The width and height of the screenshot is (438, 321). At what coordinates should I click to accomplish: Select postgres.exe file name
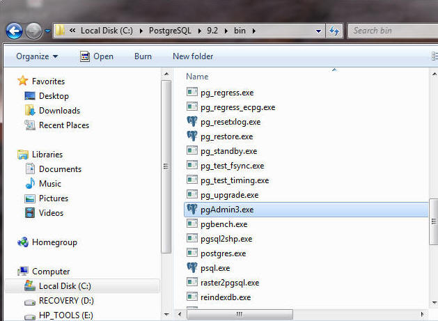coord(224,253)
